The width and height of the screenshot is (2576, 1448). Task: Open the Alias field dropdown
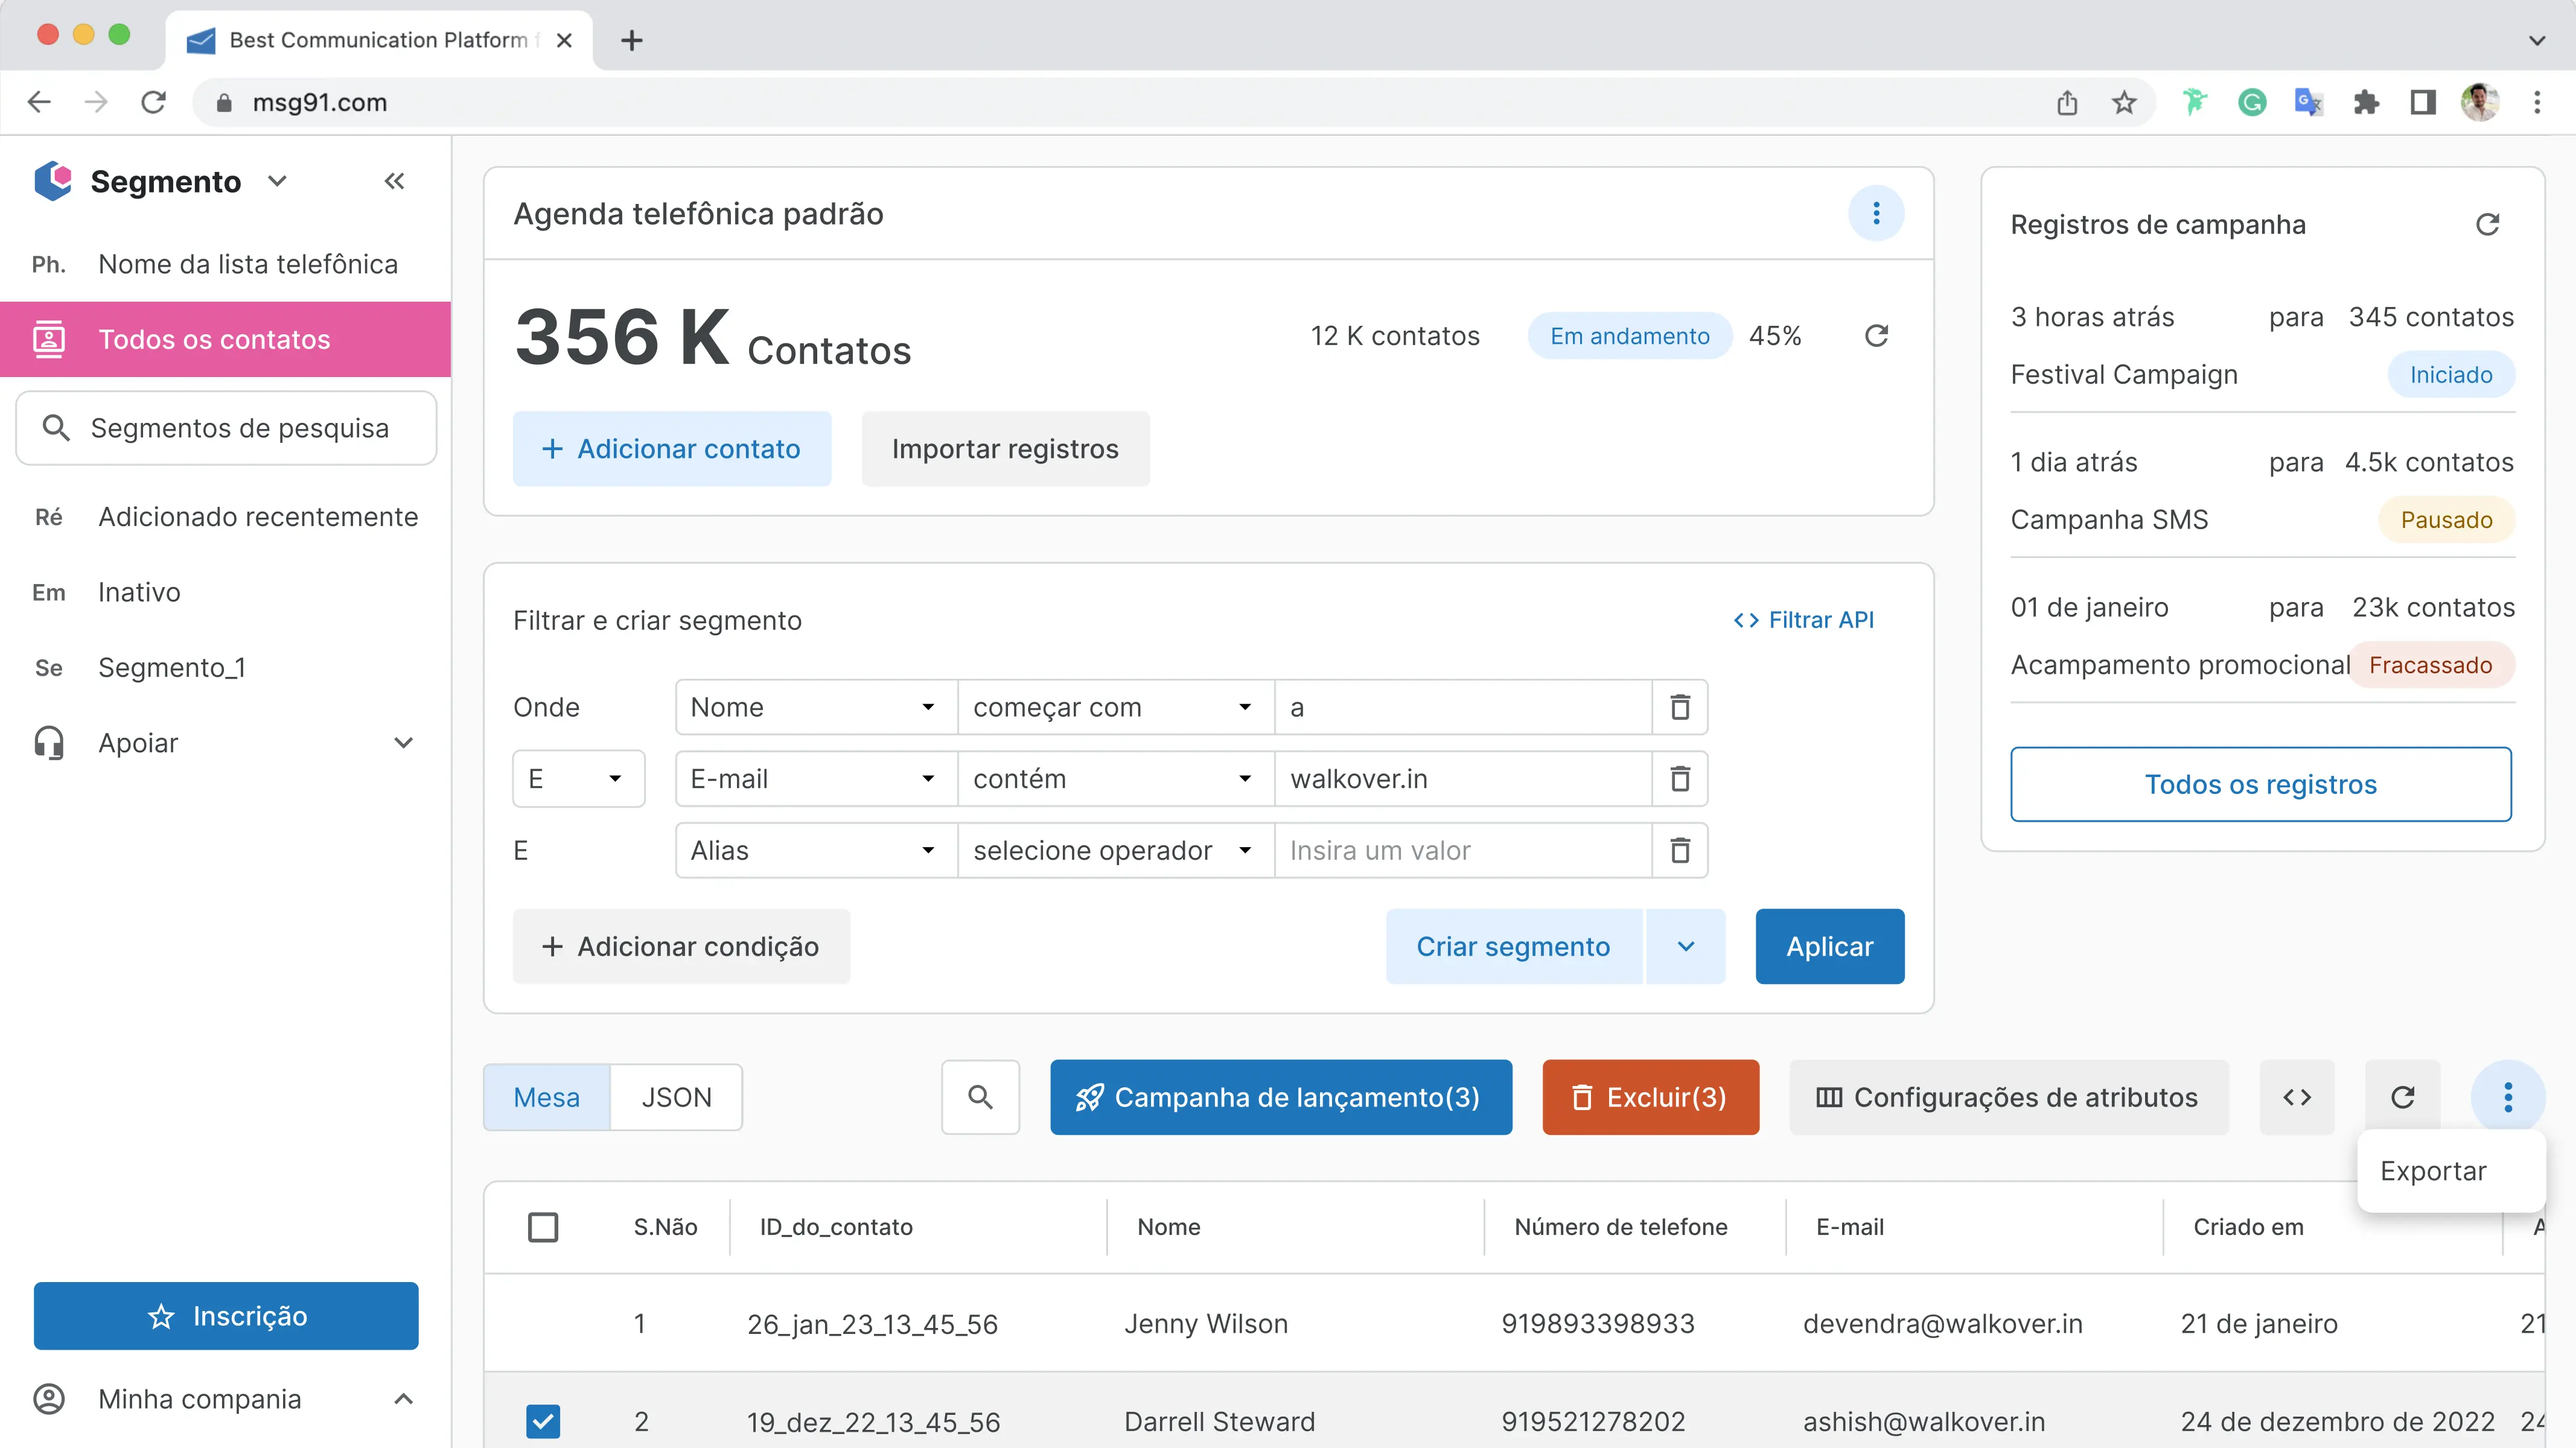(x=816, y=851)
